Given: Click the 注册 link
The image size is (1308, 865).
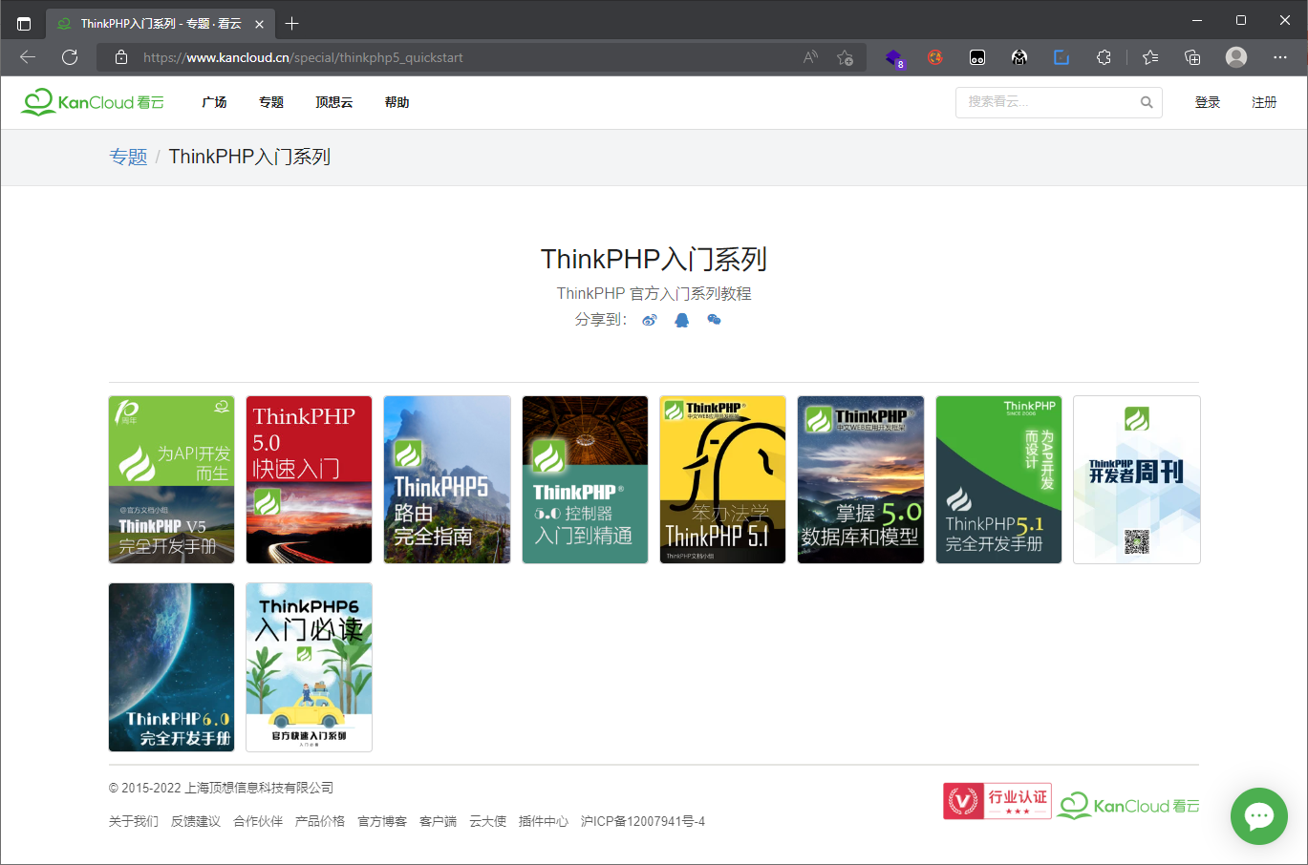Looking at the screenshot, I should [x=1263, y=102].
